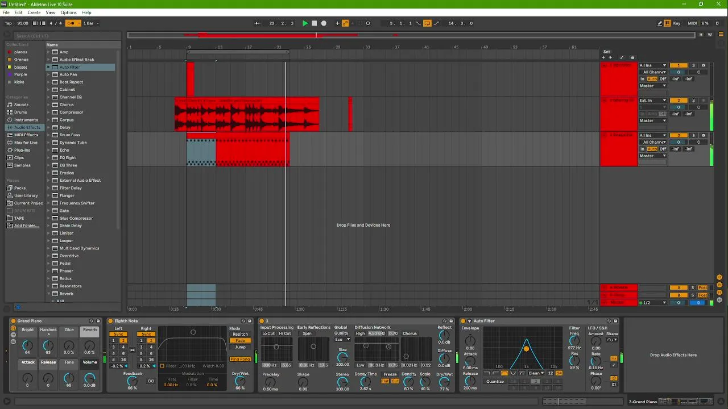Toggle the computer MIDI keyboard icon
Screen dimensions: 728x409
click(667, 23)
